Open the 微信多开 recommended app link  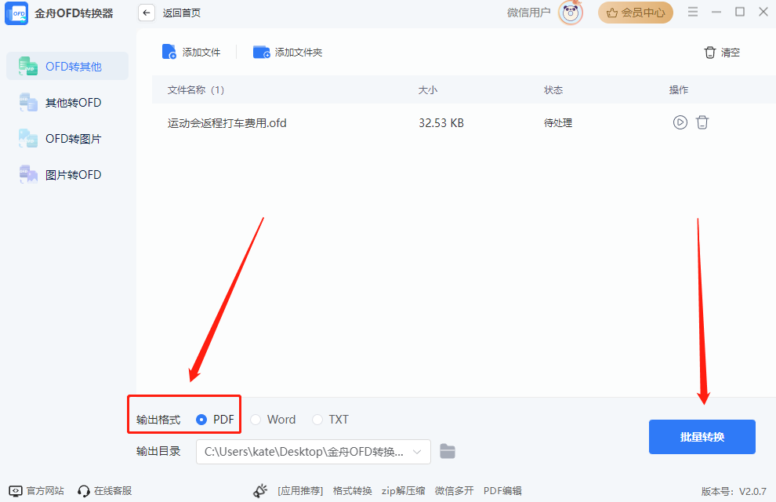point(455,490)
